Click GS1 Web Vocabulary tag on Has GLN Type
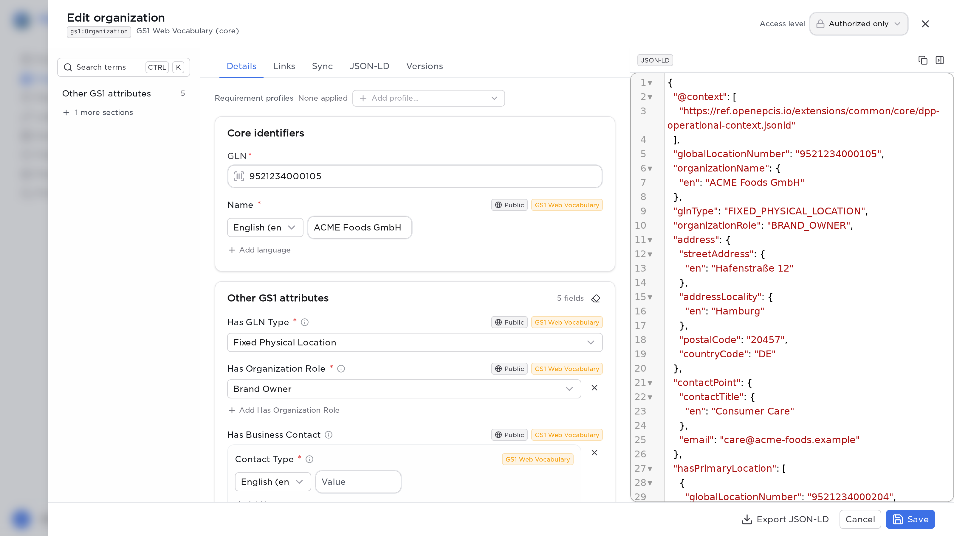Image resolution: width=954 pixels, height=536 pixels. pyautogui.click(x=567, y=322)
